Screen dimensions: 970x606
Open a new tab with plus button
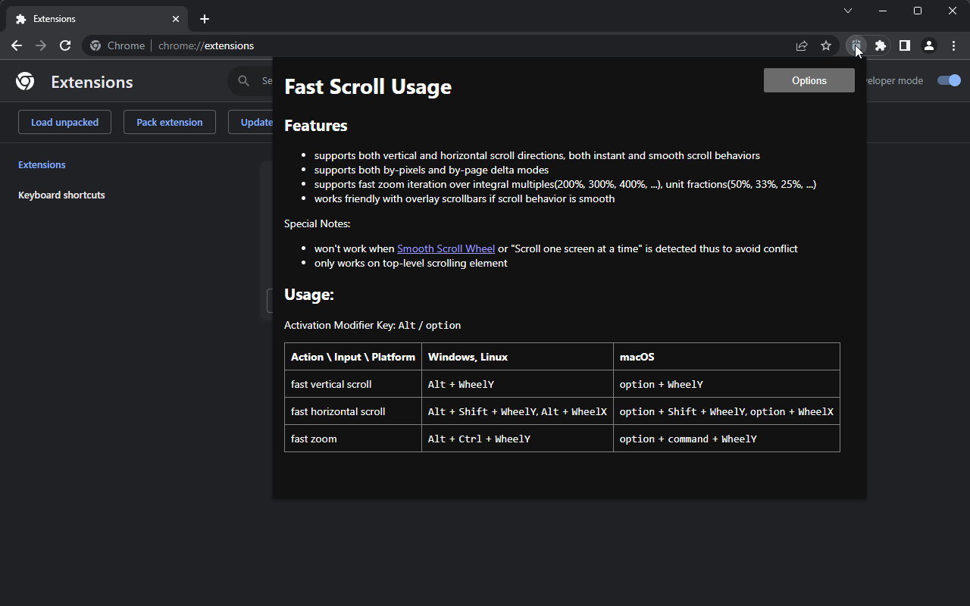(x=205, y=19)
